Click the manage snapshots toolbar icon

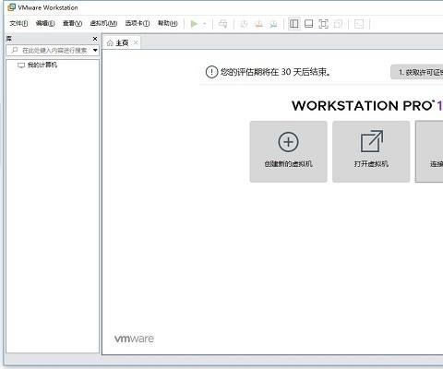[273, 24]
